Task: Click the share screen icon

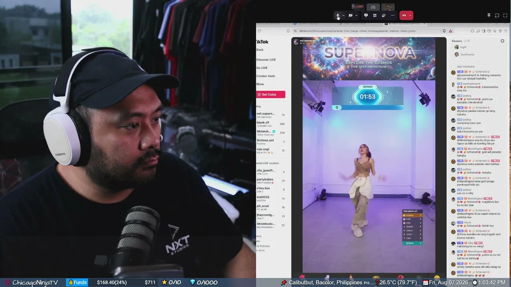Action: pyautogui.click(x=366, y=16)
